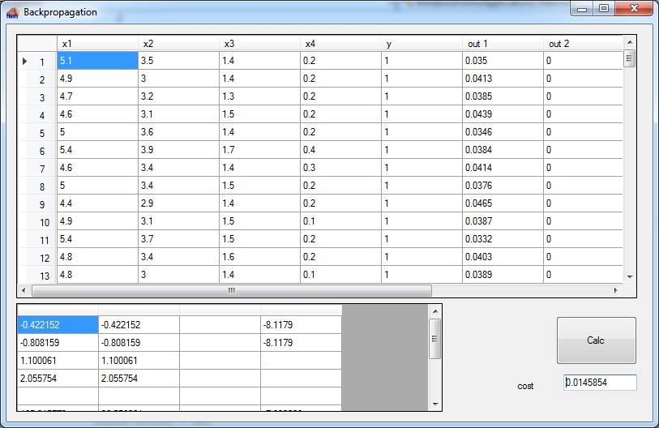Click the Calc button
659x428 pixels.
[x=596, y=340]
